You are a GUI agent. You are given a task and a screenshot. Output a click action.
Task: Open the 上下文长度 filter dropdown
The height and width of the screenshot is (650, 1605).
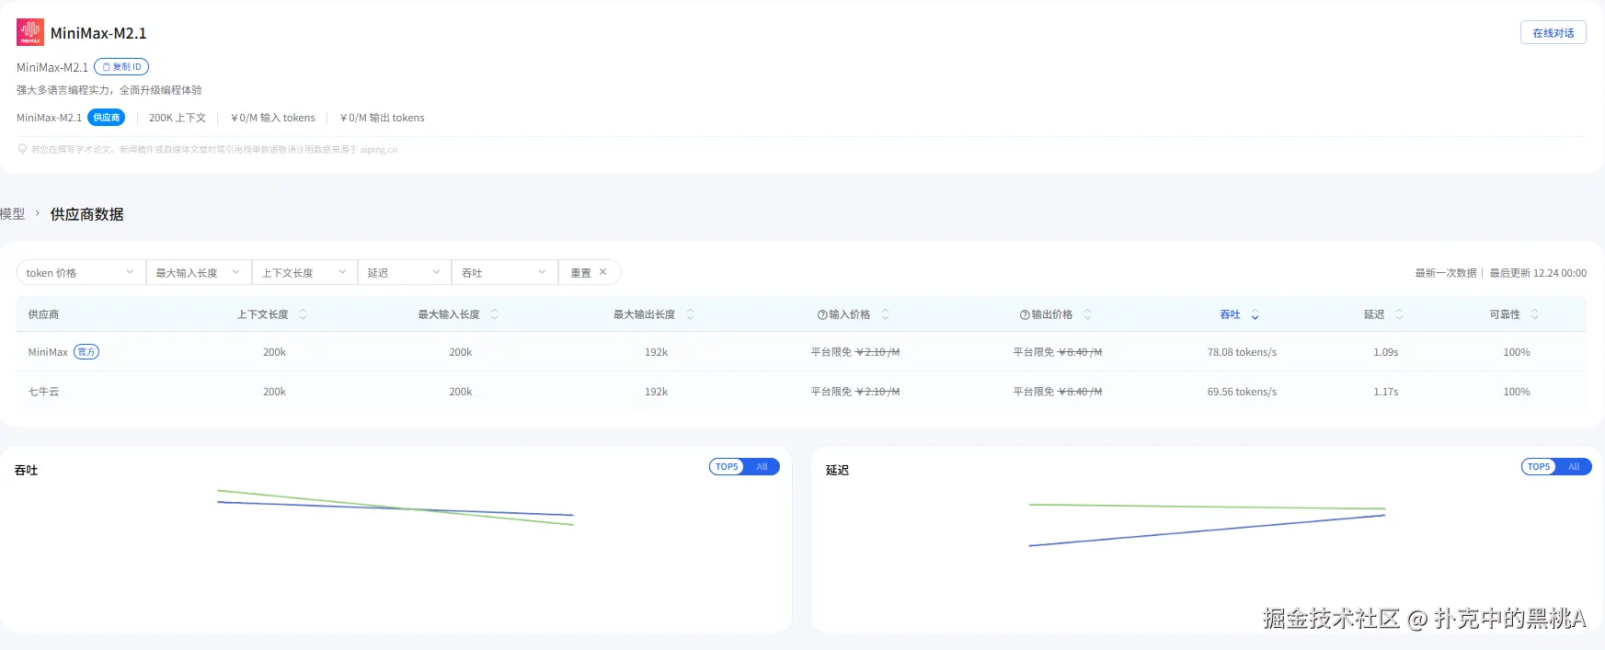pos(304,273)
